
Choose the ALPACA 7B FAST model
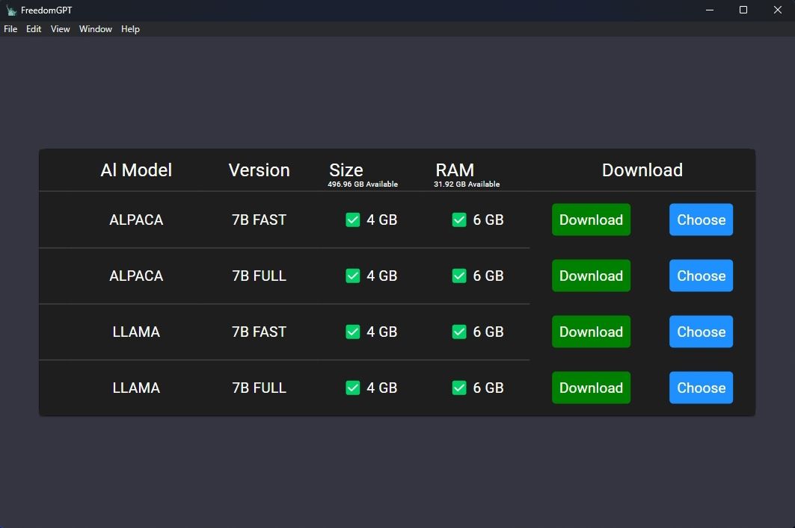(x=701, y=220)
